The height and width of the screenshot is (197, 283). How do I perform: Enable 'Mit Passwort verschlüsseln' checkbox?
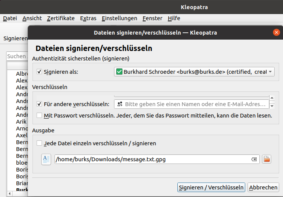pyautogui.click(x=39, y=115)
